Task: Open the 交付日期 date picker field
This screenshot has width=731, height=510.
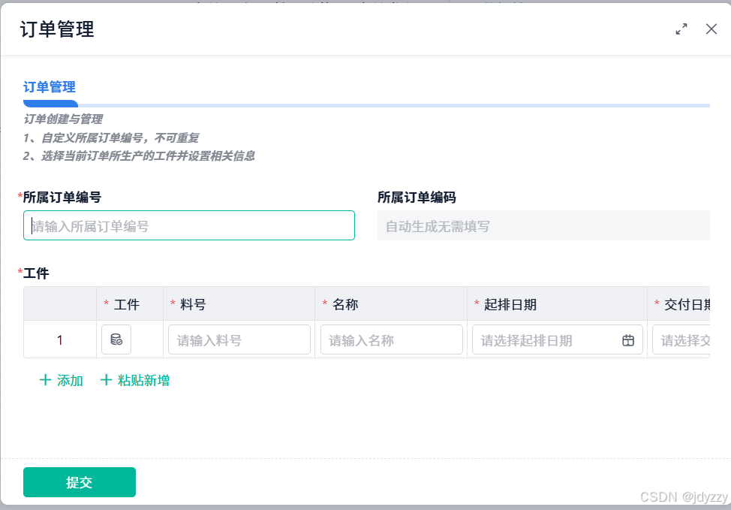Action: point(681,339)
